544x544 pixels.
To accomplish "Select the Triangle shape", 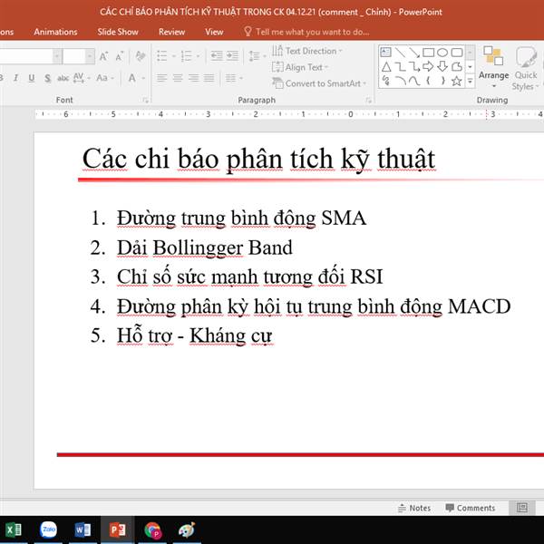I will 386,66.
